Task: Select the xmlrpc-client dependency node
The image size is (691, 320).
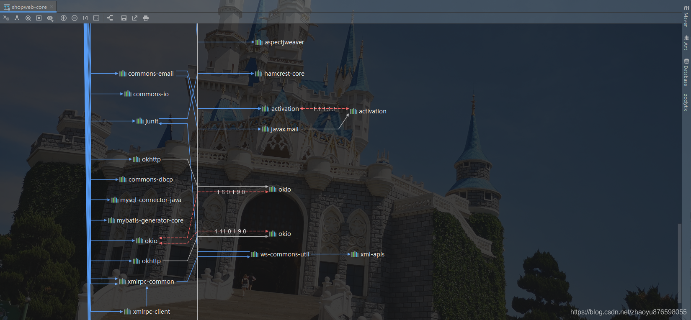Action: pos(147,312)
